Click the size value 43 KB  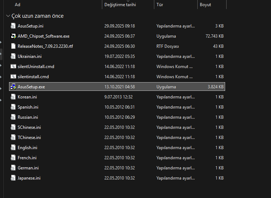click(x=218, y=46)
